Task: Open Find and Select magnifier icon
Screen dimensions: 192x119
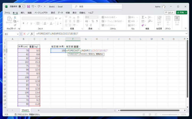Action: 149,21
